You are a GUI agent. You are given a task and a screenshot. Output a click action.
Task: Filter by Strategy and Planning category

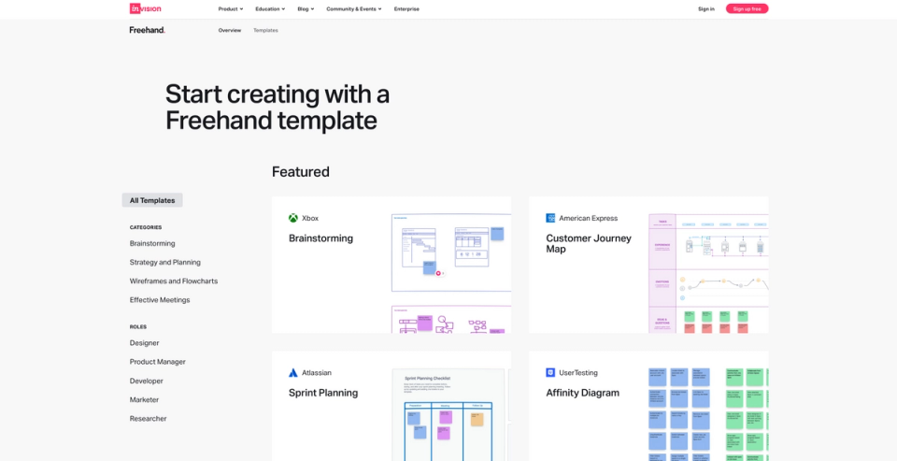click(x=164, y=262)
